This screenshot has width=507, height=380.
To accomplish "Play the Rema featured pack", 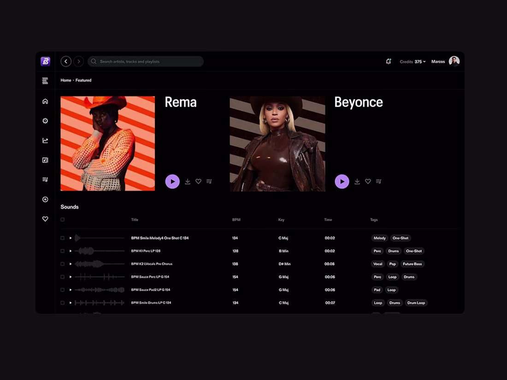I will tap(172, 181).
